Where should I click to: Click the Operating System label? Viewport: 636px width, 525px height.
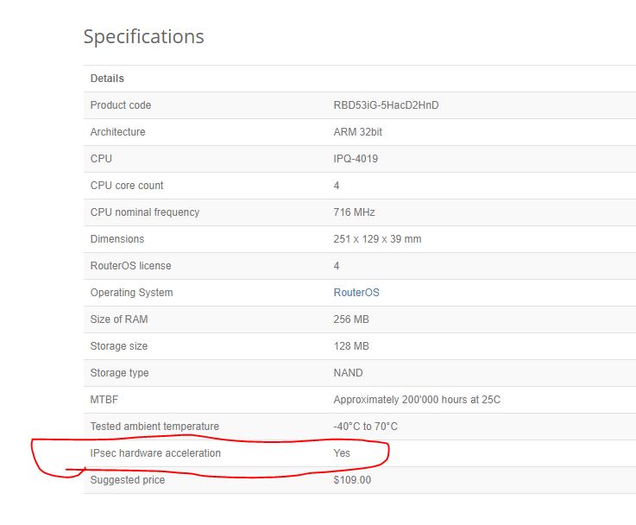pyautogui.click(x=131, y=293)
